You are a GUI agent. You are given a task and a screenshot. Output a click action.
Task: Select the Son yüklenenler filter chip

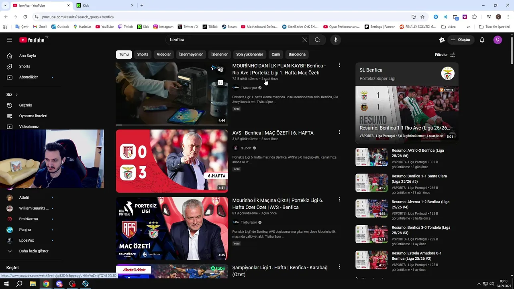click(x=249, y=54)
